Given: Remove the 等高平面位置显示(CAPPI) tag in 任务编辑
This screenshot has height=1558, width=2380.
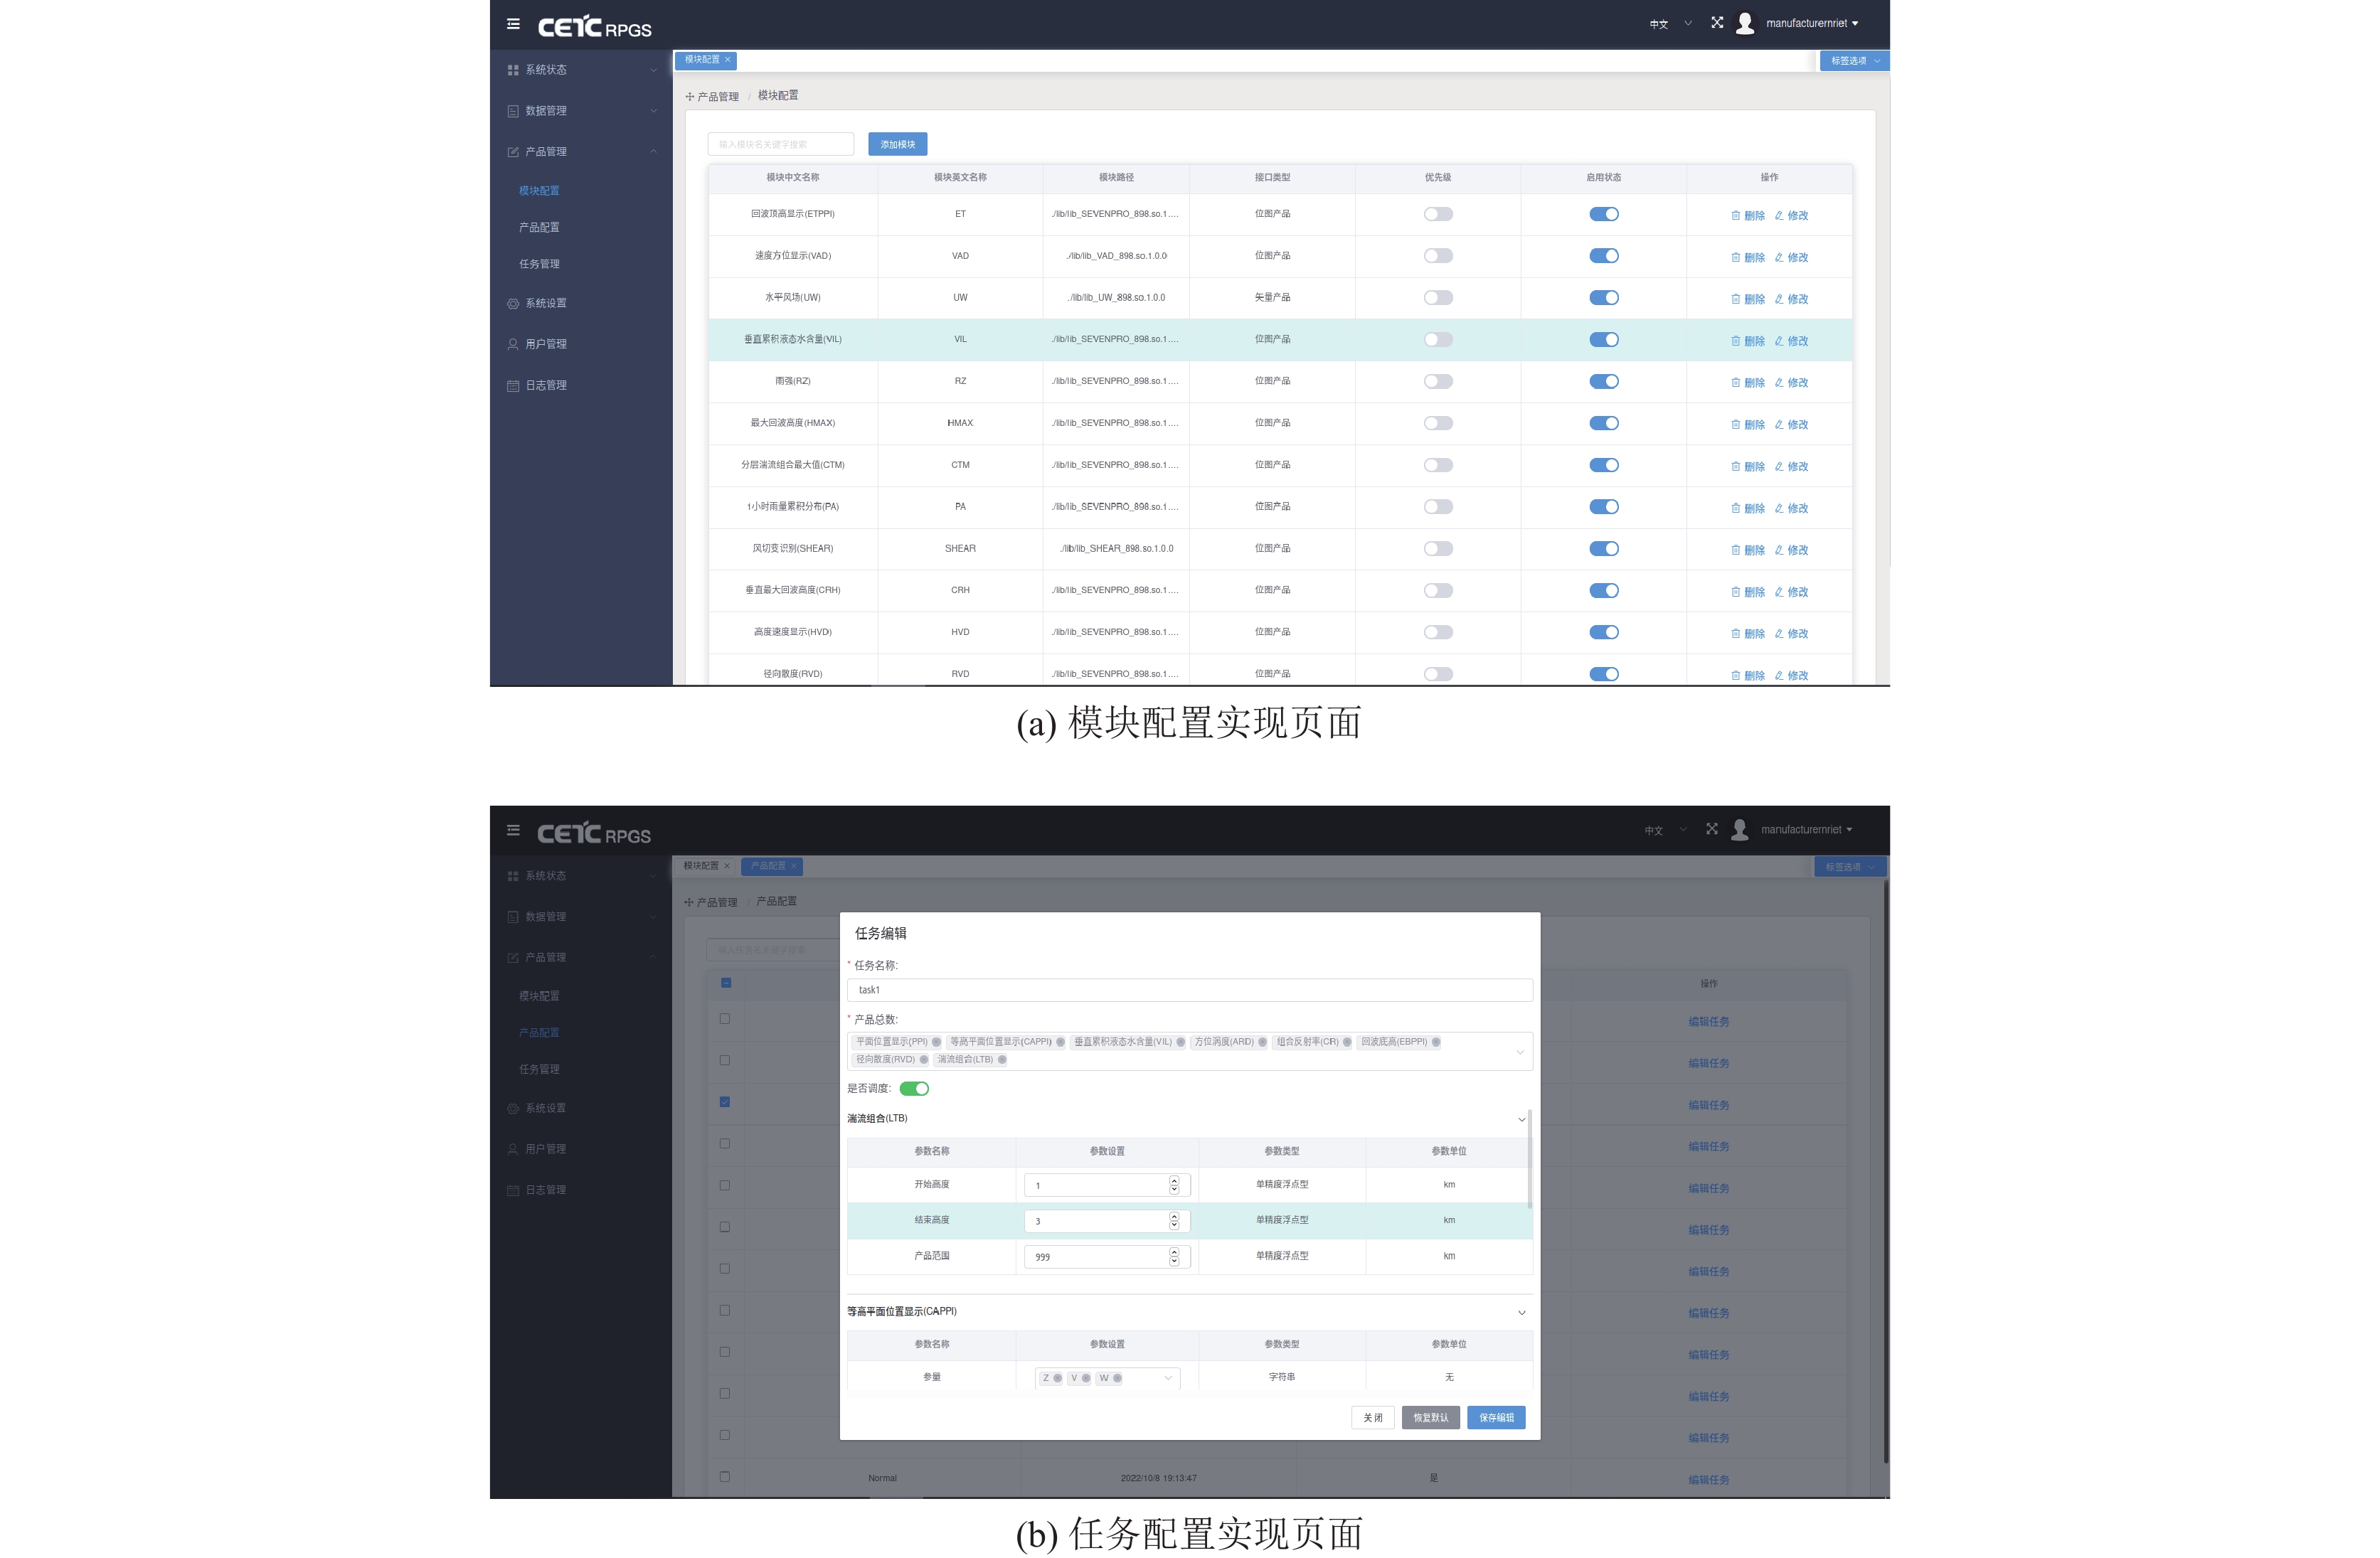Looking at the screenshot, I should click(1060, 1042).
